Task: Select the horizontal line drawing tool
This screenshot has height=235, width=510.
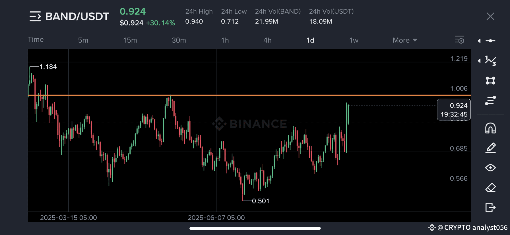Action: (491, 41)
